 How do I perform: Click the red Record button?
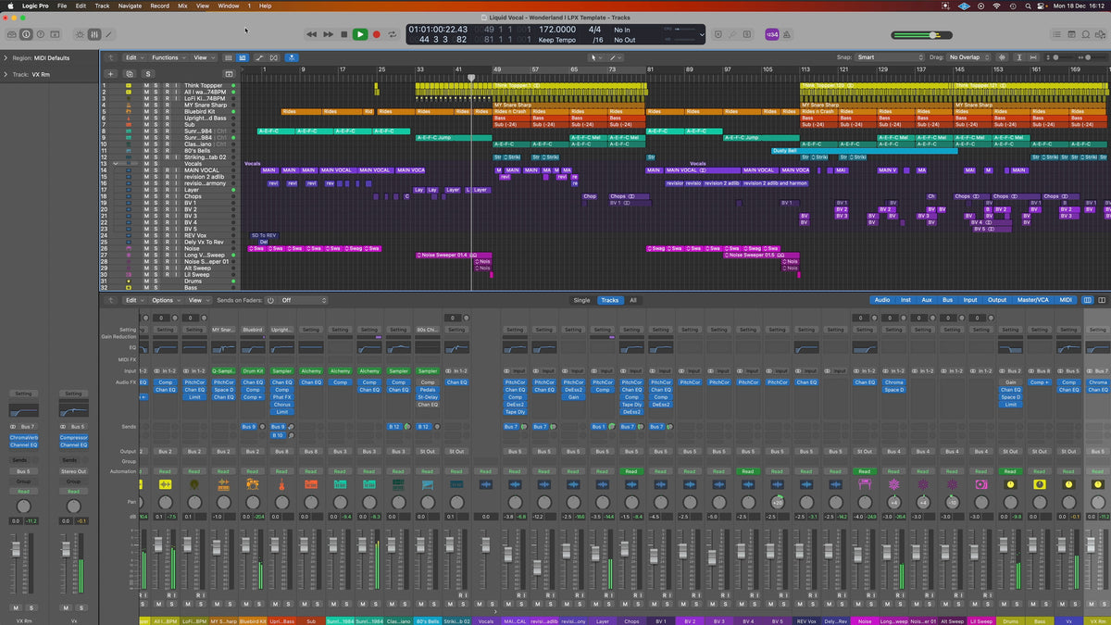point(376,34)
